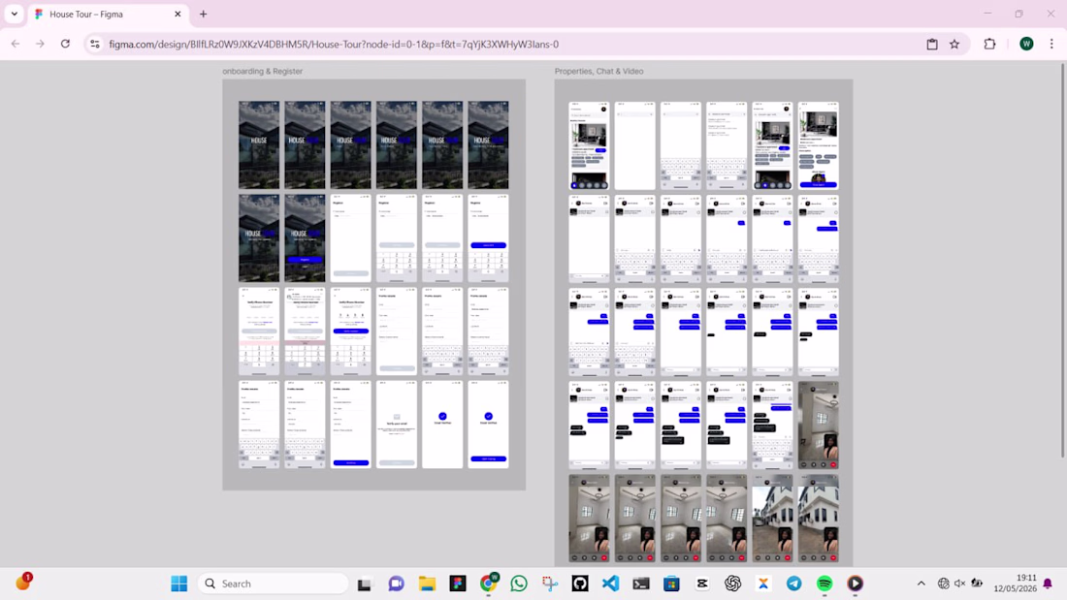Open Snipping Tool from the taskbar
The width and height of the screenshot is (1067, 600).
tap(550, 584)
